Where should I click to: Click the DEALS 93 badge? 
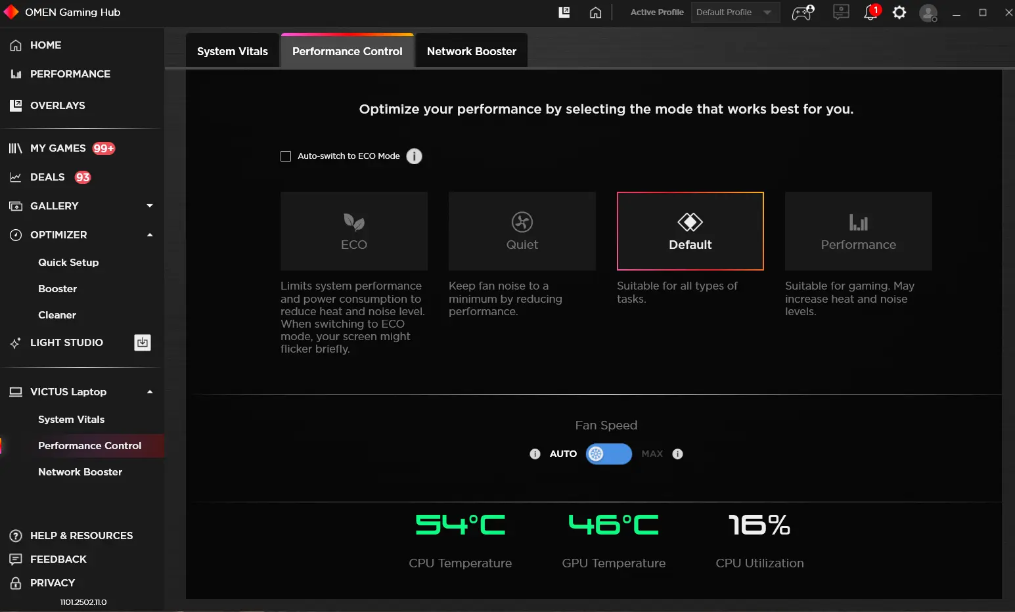click(83, 177)
